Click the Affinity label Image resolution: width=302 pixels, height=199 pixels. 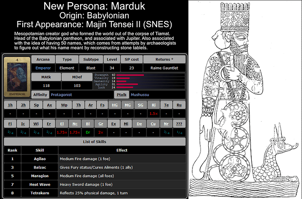[40, 95]
